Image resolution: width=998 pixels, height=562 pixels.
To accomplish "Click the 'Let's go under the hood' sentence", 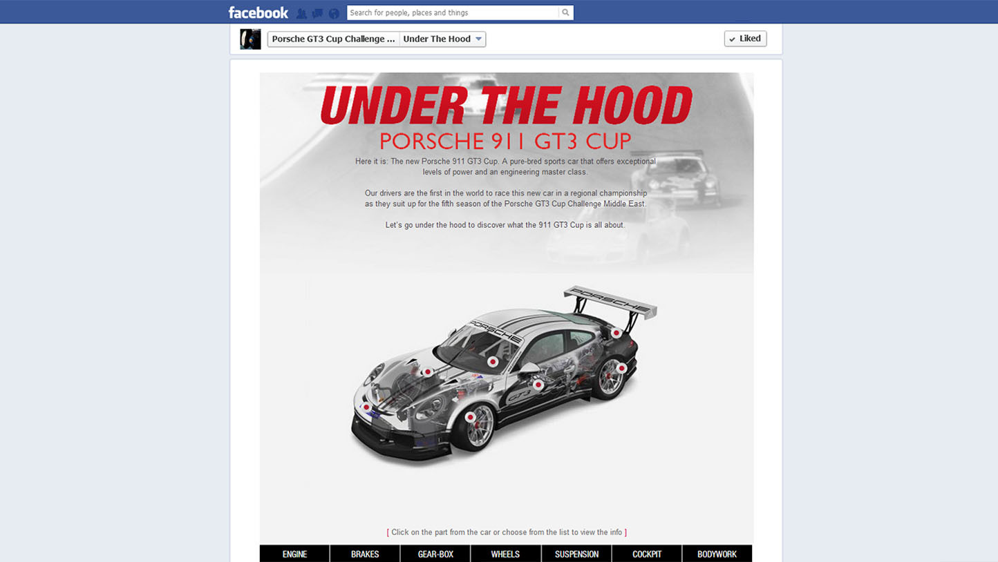I will point(505,225).
